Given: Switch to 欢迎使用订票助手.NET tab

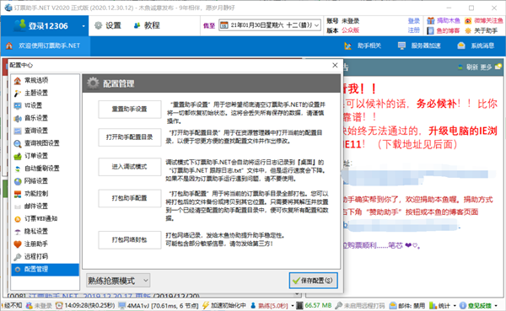Looking at the screenshot, I should (x=46, y=46).
